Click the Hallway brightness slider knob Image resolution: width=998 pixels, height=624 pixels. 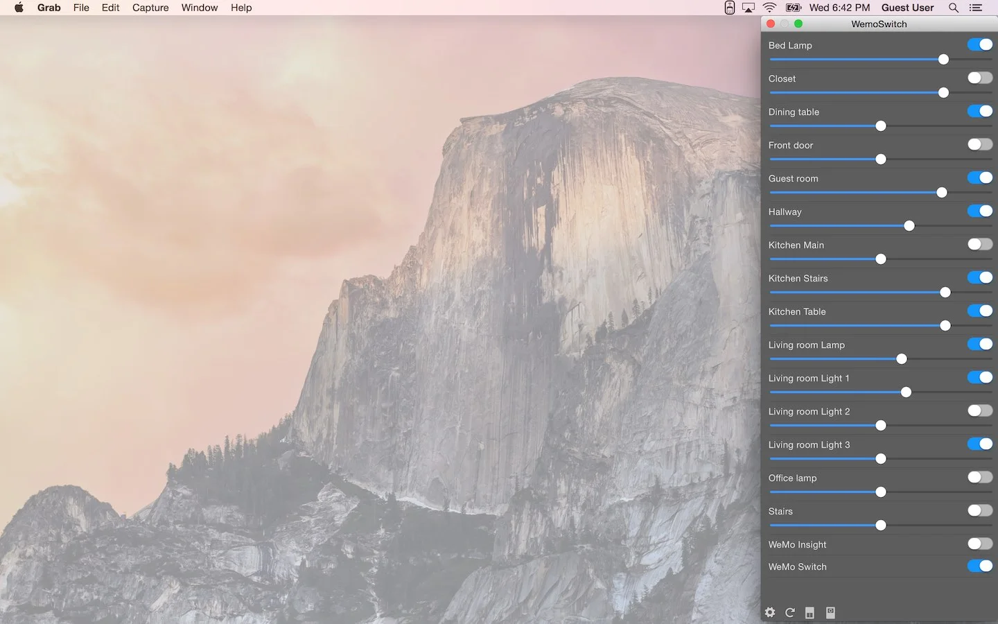click(x=909, y=226)
